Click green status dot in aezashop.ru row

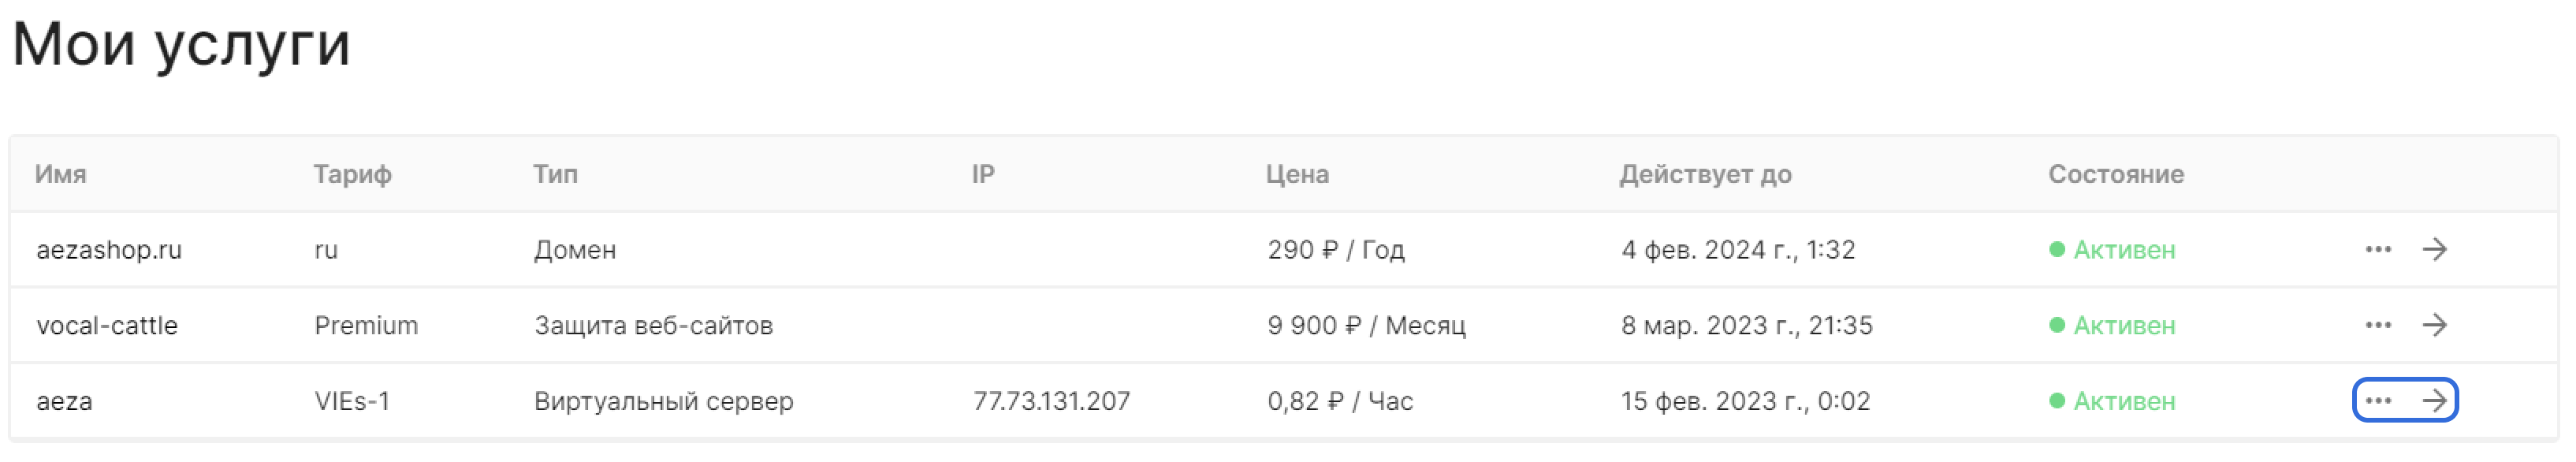pyautogui.click(x=2056, y=249)
